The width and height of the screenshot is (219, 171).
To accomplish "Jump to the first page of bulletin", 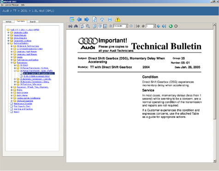I will tap(138, 26).
